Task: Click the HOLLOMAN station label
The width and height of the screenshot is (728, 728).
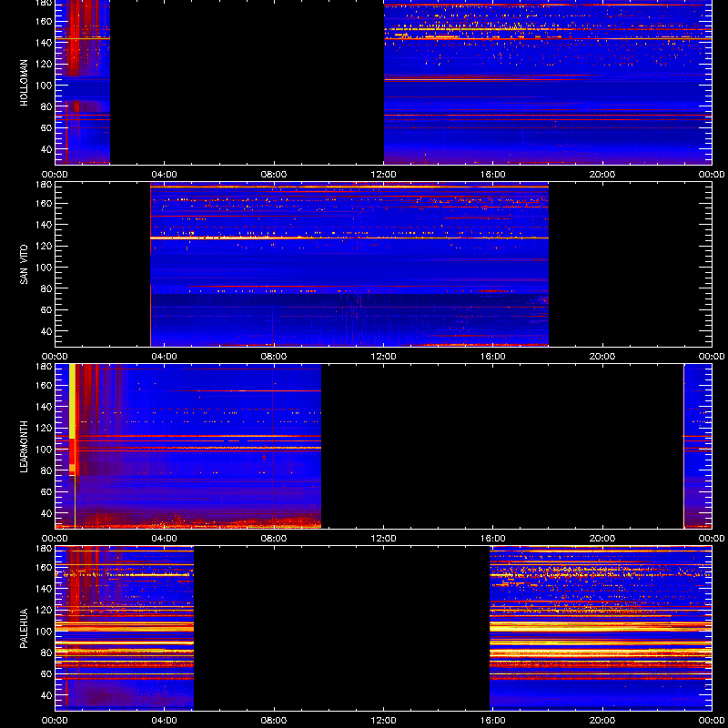Action: coord(24,83)
